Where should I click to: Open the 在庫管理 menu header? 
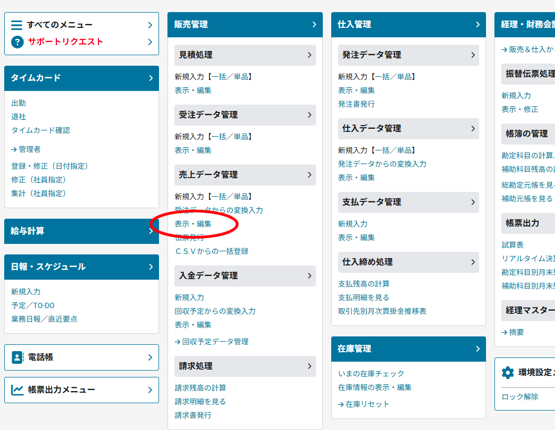point(408,349)
